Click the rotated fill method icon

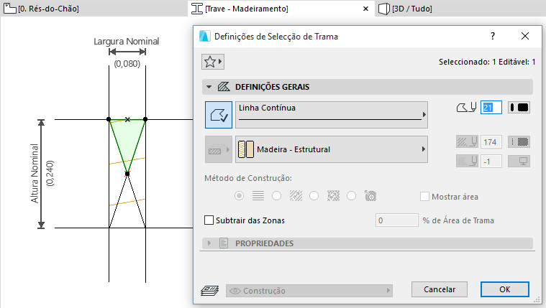click(x=296, y=196)
